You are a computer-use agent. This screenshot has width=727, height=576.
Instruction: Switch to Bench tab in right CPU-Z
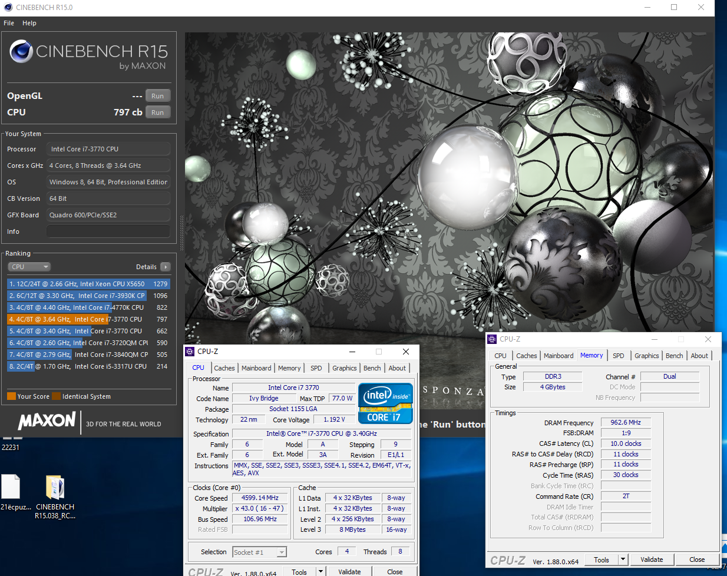[x=675, y=356]
